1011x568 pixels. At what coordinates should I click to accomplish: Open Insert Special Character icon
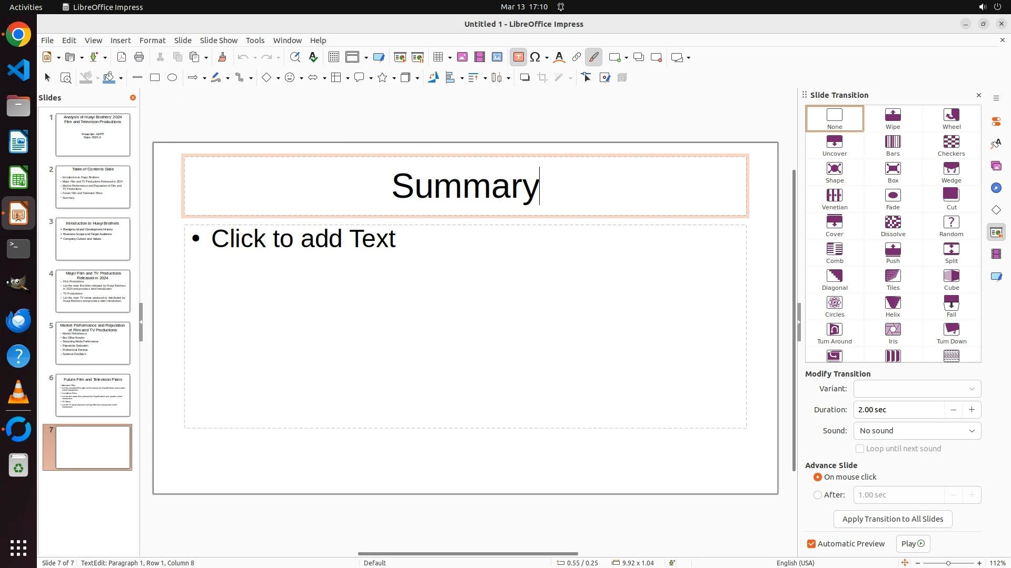pos(535,57)
